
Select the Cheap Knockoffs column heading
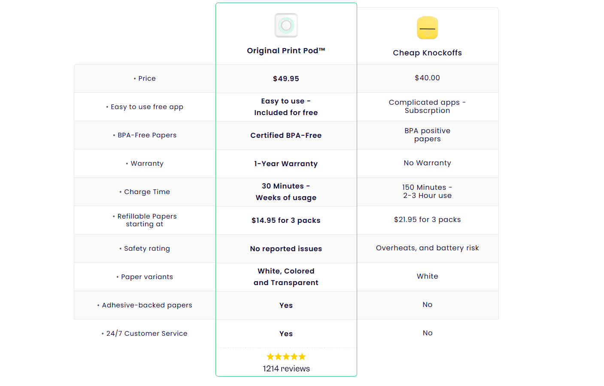pos(427,53)
